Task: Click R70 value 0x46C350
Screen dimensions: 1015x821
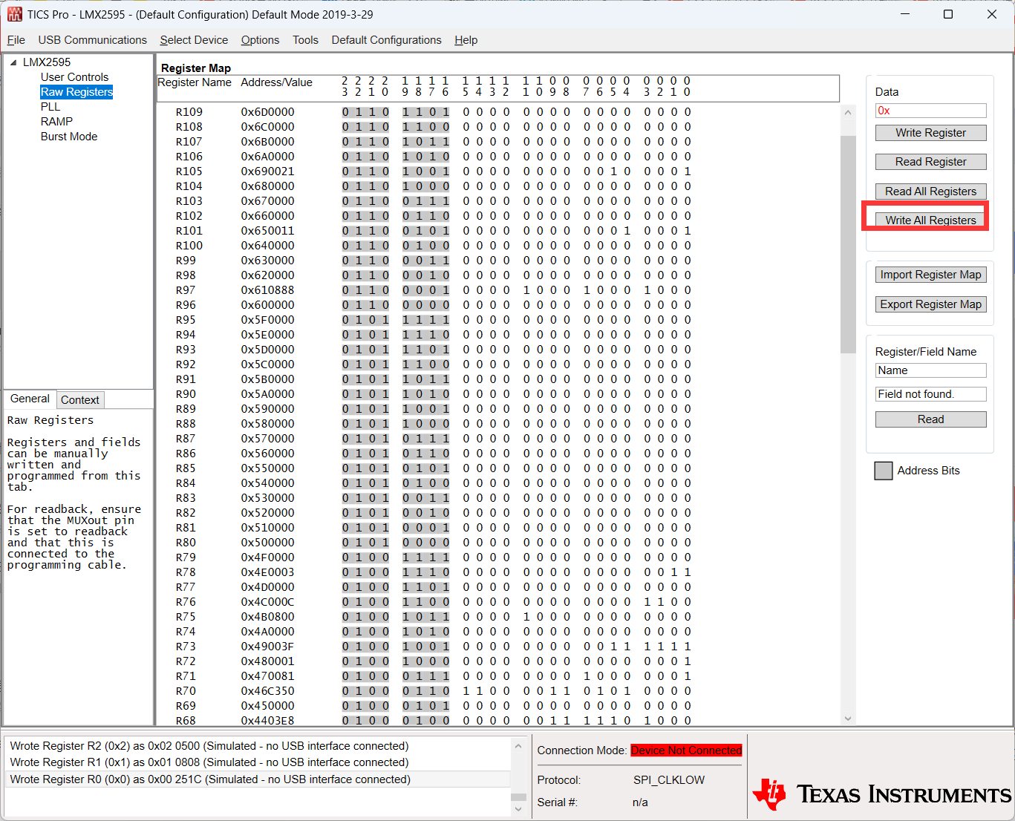Action: [267, 691]
